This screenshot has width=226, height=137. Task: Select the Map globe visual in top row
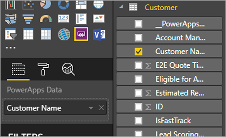(98, 4)
